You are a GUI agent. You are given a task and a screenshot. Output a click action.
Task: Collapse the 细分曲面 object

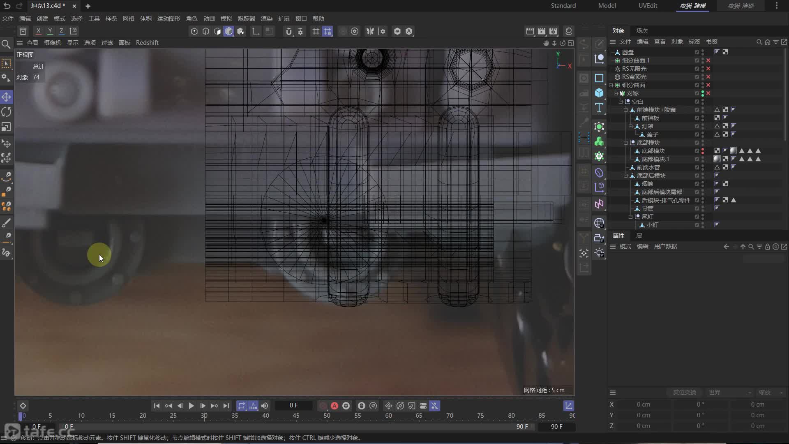click(x=611, y=85)
